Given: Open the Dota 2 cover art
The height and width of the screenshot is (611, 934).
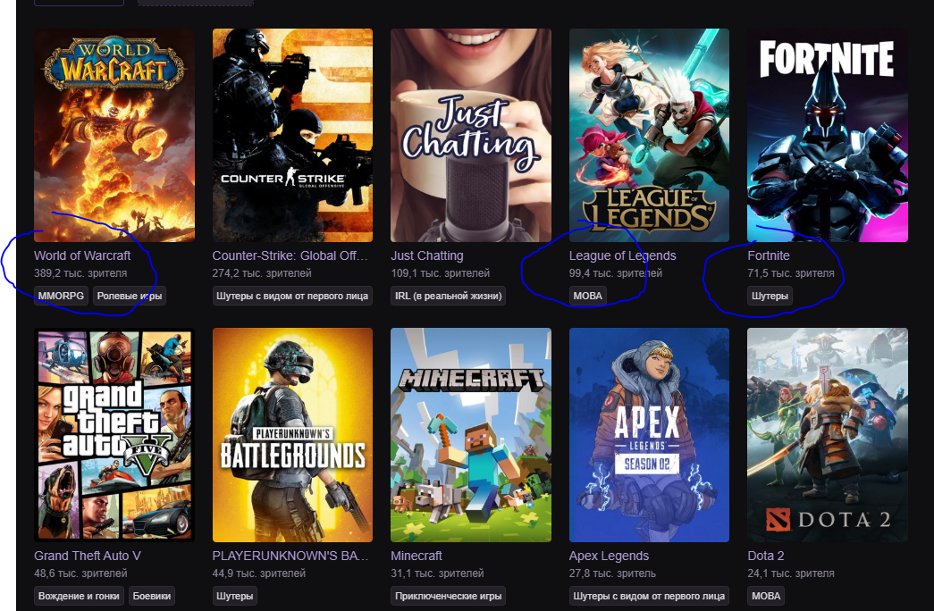Looking at the screenshot, I should (828, 435).
